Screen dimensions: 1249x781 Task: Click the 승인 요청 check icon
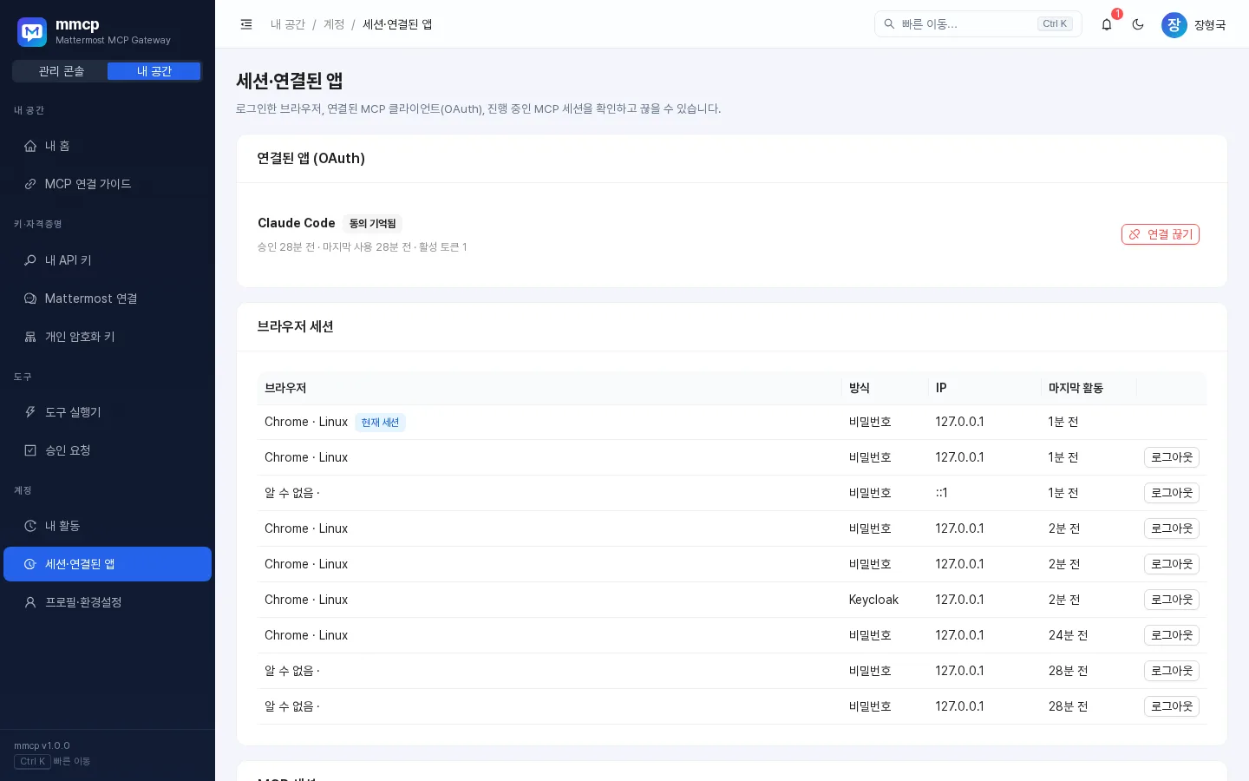pos(30,450)
